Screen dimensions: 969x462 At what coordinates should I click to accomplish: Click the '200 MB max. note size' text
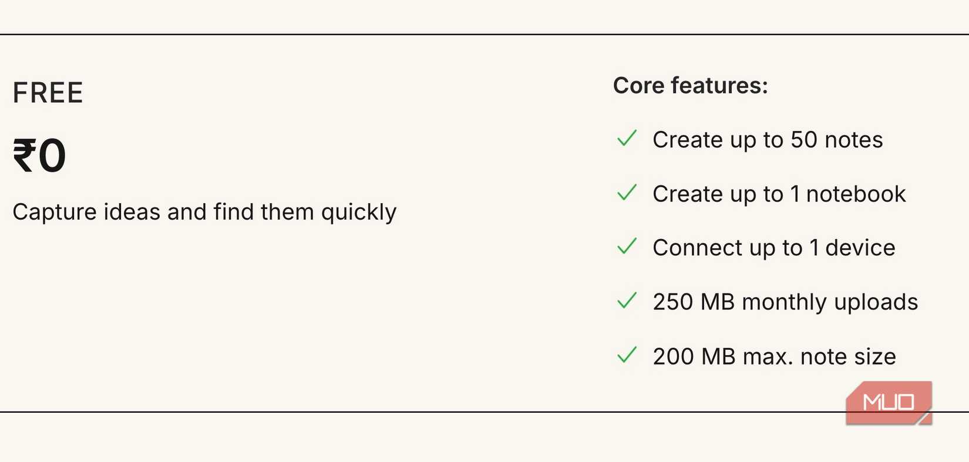coord(774,356)
